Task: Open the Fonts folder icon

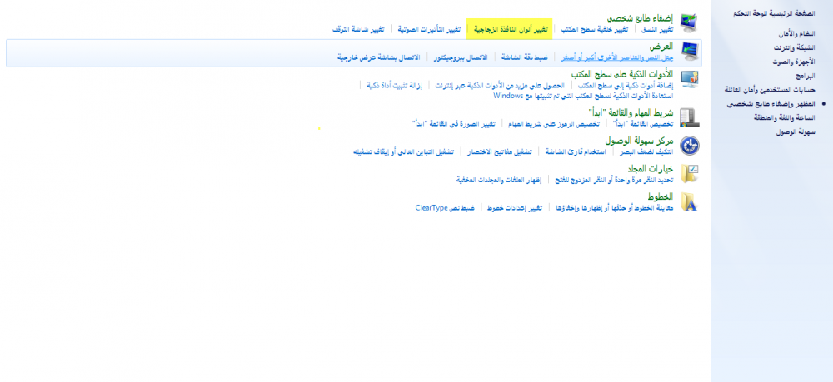Action: pyautogui.click(x=689, y=201)
